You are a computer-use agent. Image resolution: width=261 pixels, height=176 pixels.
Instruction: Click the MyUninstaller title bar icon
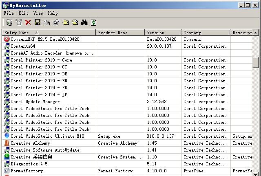(x=5, y=5)
